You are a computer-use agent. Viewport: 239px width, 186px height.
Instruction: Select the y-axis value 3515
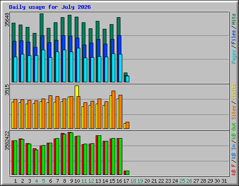point(7,90)
